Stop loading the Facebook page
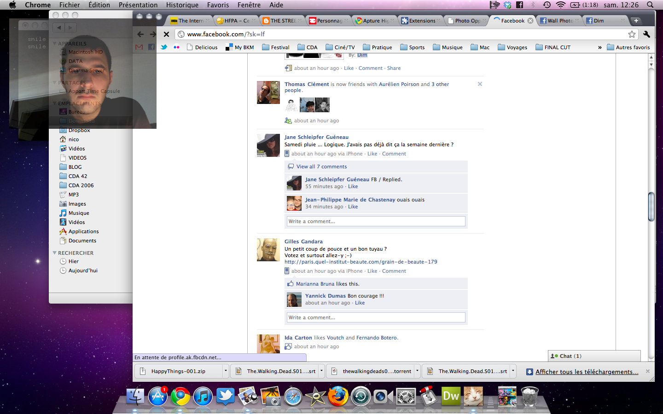This screenshot has height=414, width=663. click(x=166, y=34)
